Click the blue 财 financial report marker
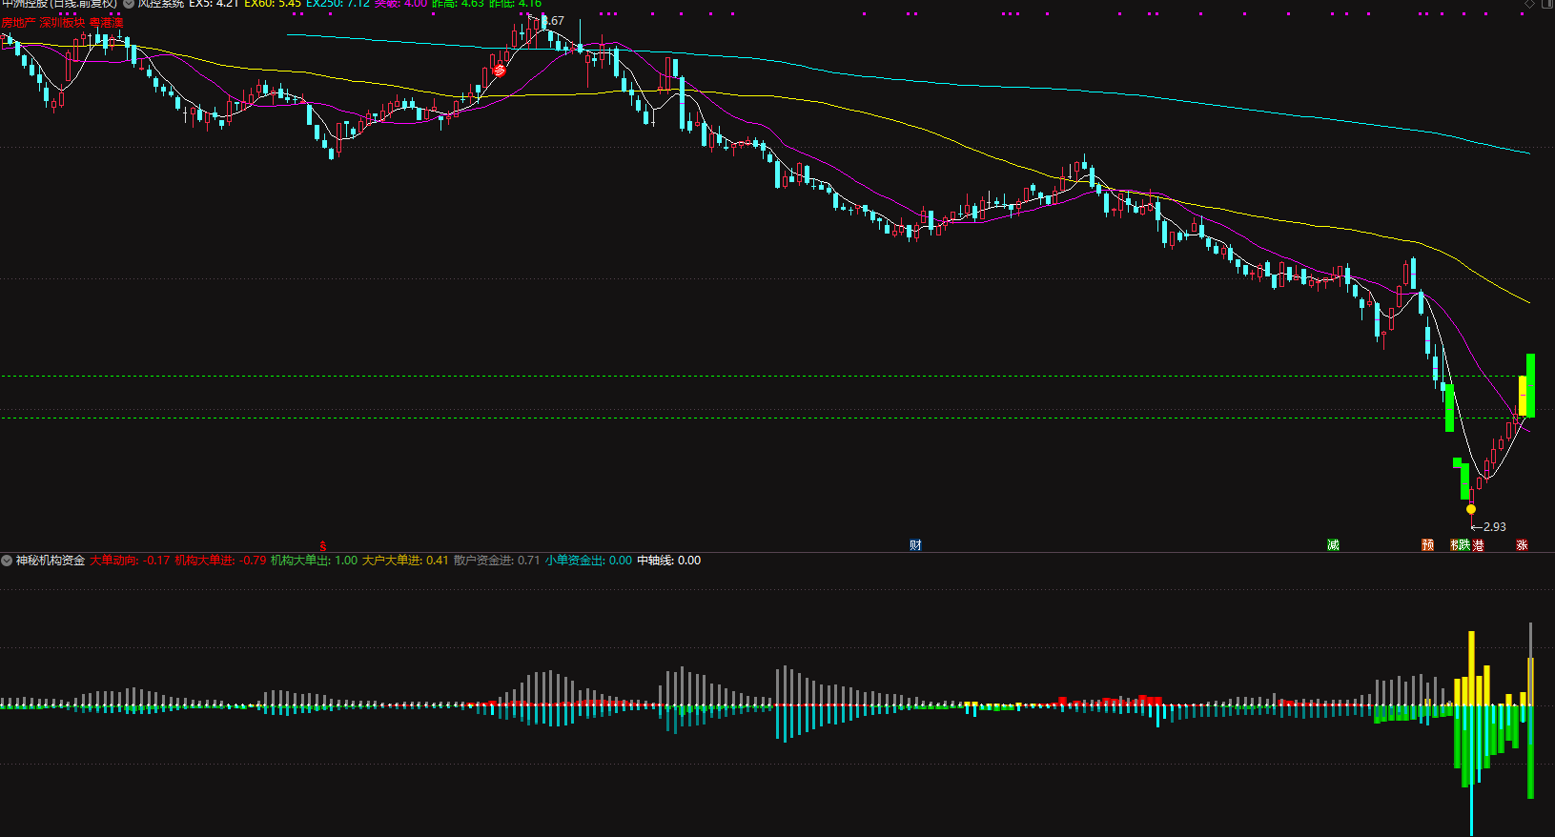 915,545
